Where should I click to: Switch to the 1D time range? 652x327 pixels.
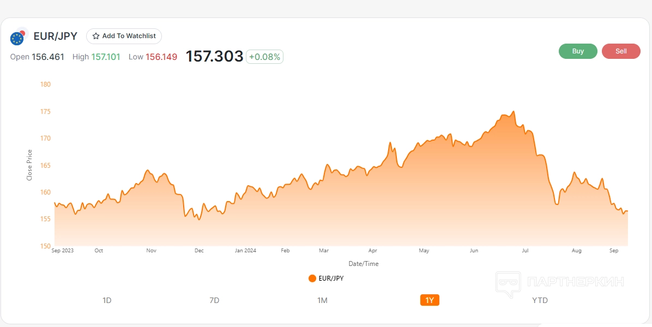107,300
